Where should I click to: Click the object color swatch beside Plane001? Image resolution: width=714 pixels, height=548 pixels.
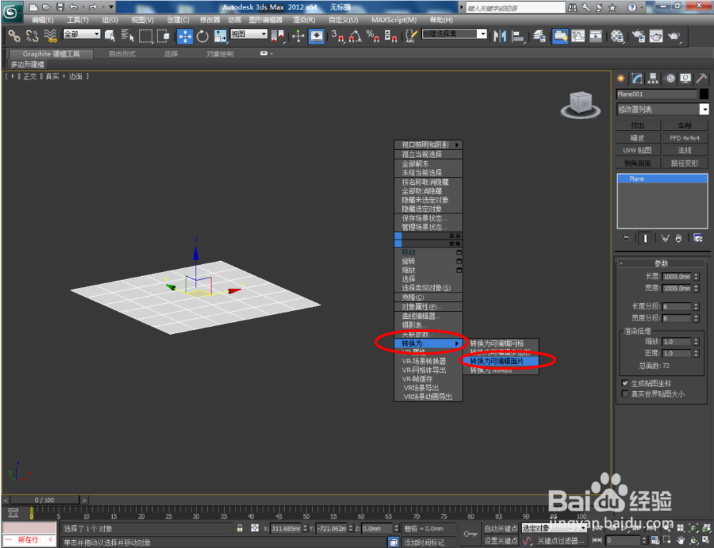[x=704, y=94]
